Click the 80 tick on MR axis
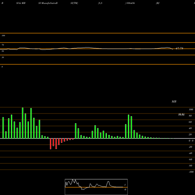 (190, 116)
